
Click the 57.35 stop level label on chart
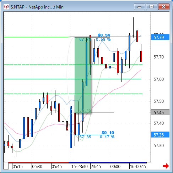85,137
